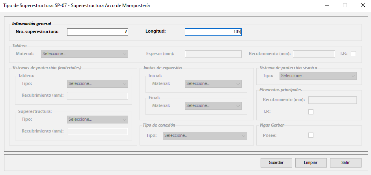Open the Tipo de conexión dropdown
Image resolution: width=371 pixels, height=175 pixels.
[x=205, y=136]
